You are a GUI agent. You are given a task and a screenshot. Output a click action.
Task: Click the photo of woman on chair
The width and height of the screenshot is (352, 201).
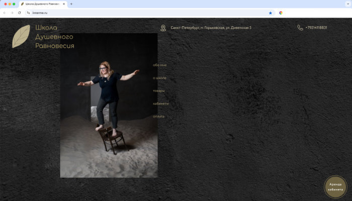click(109, 106)
